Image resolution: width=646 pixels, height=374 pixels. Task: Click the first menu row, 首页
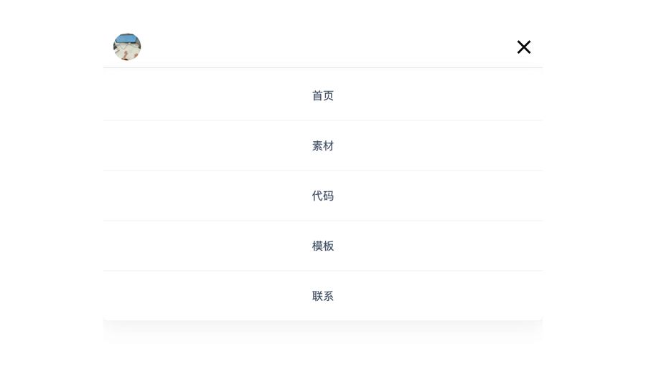(323, 95)
